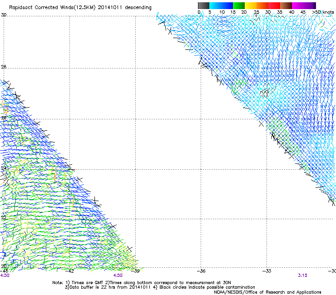336x295 pixels.
Task: Click the "45" label under the color bar
Action: point(303,12)
